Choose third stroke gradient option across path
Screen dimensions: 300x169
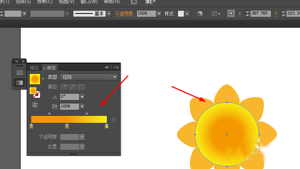pyautogui.click(x=81, y=87)
